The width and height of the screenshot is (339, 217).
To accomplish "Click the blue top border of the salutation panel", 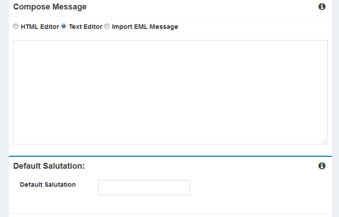I will pyautogui.click(x=170, y=157).
